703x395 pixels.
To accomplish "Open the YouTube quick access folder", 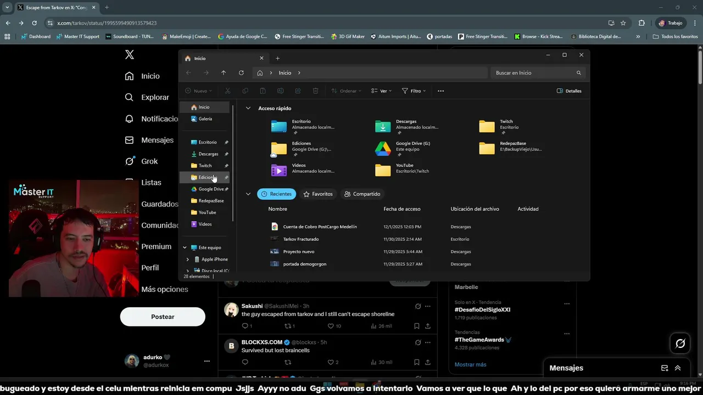I will pyautogui.click(x=403, y=171).
